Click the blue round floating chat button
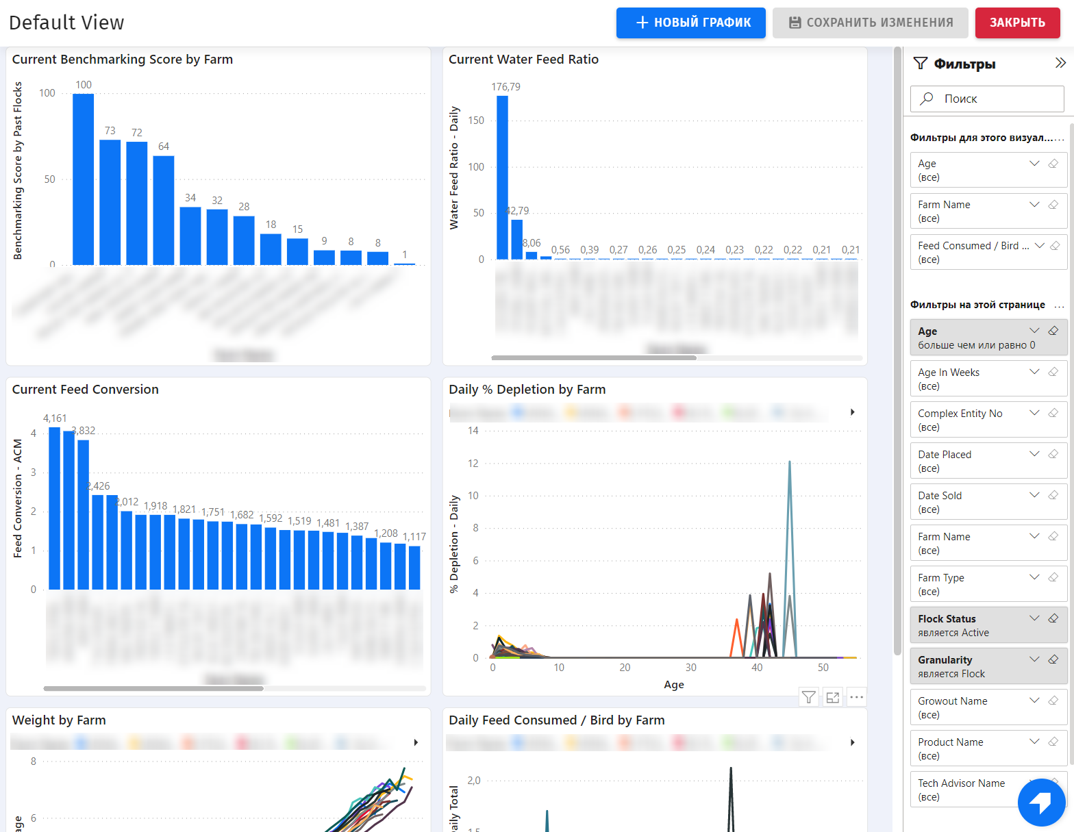Screen dimensions: 1074x832 [1041, 802]
